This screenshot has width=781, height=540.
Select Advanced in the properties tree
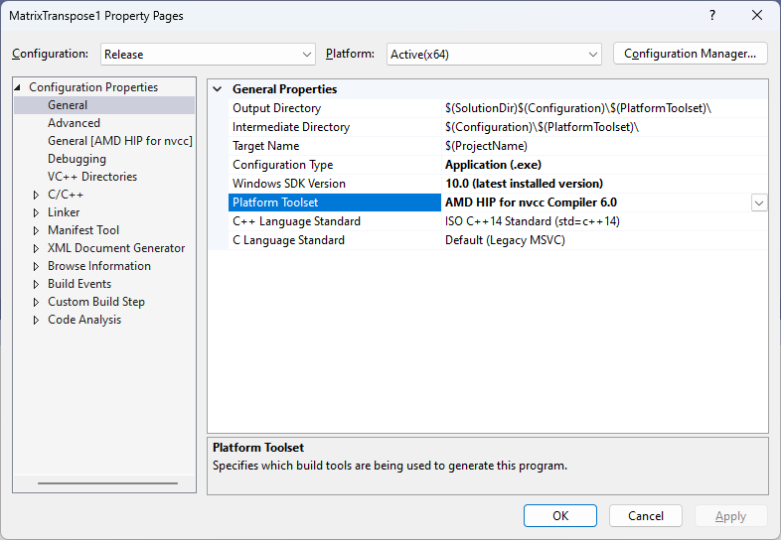pos(74,123)
